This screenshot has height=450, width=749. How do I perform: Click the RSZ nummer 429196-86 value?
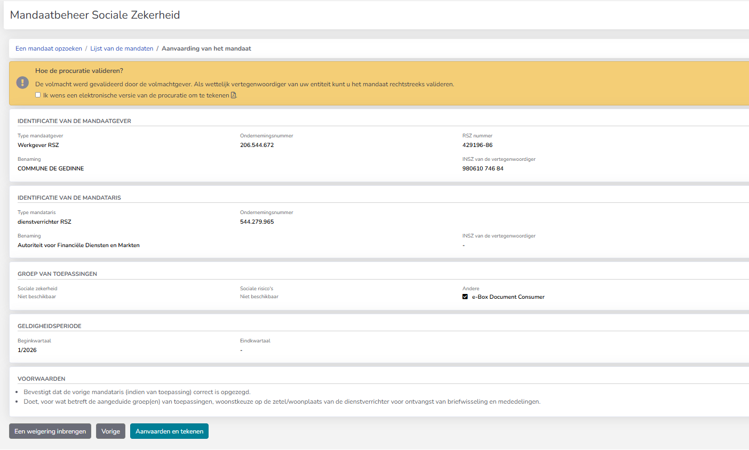(x=478, y=144)
